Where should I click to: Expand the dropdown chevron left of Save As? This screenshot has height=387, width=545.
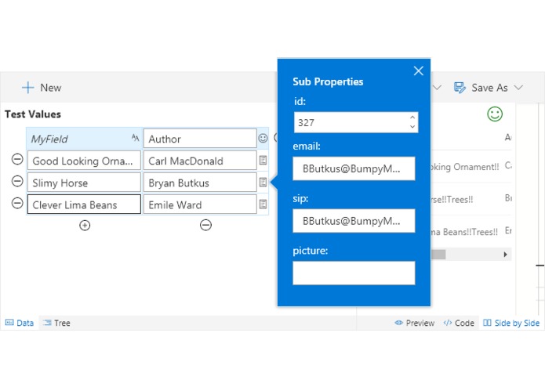point(437,87)
